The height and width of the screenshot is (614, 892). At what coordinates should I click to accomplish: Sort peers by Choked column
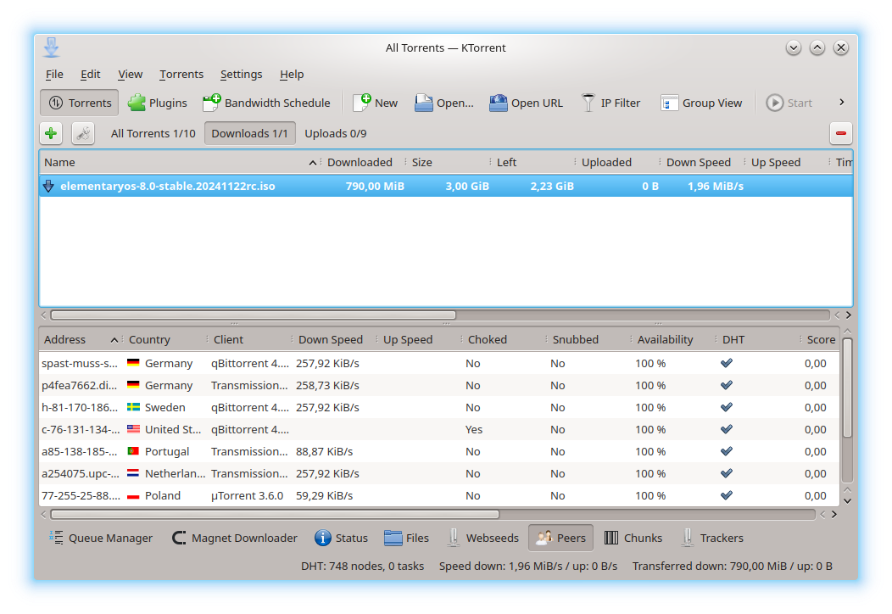click(x=505, y=340)
